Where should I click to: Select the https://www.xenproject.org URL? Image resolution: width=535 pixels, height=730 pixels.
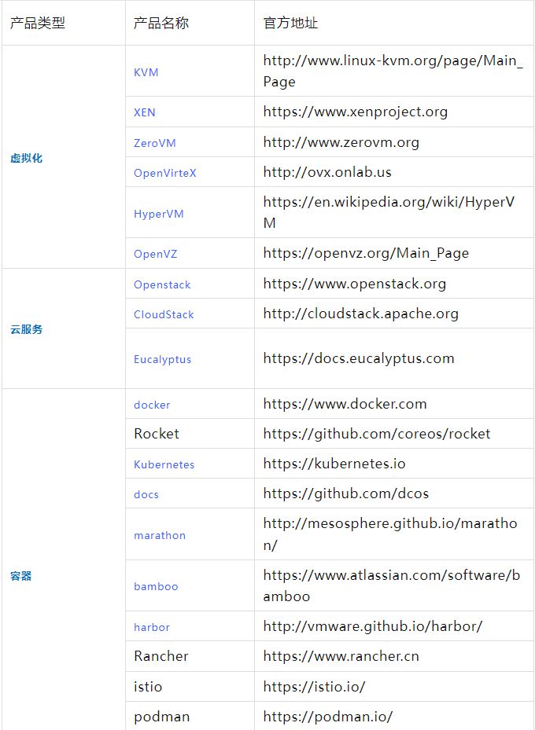click(355, 112)
